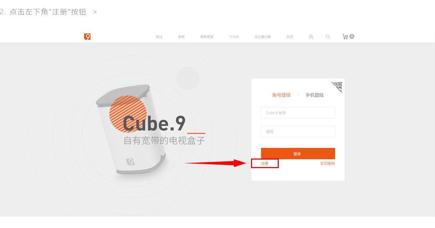The height and width of the screenshot is (228, 435).
Task: Go to the 购买 page
Action: (x=290, y=37)
